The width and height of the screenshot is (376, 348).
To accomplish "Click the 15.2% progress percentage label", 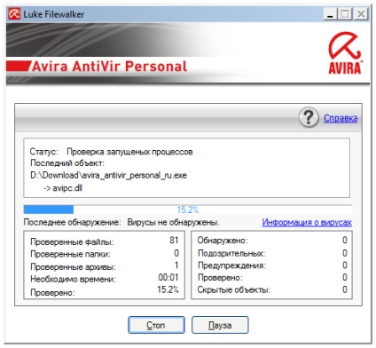I will 188,210.
